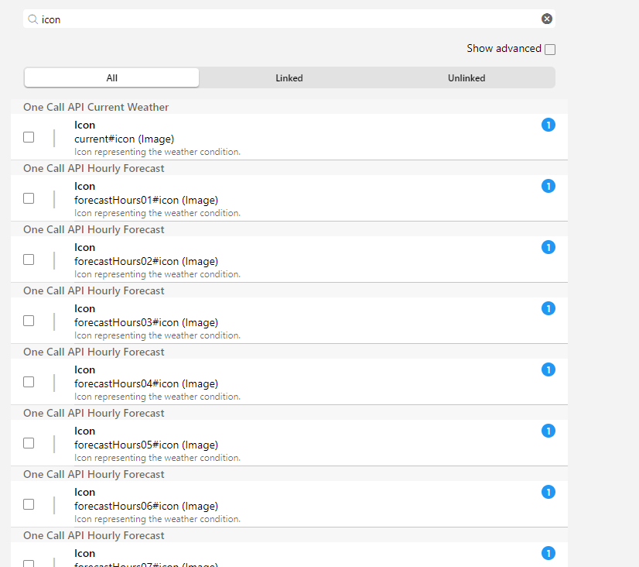This screenshot has width=639, height=567.
Task: Switch to the All tab
Action: [112, 78]
